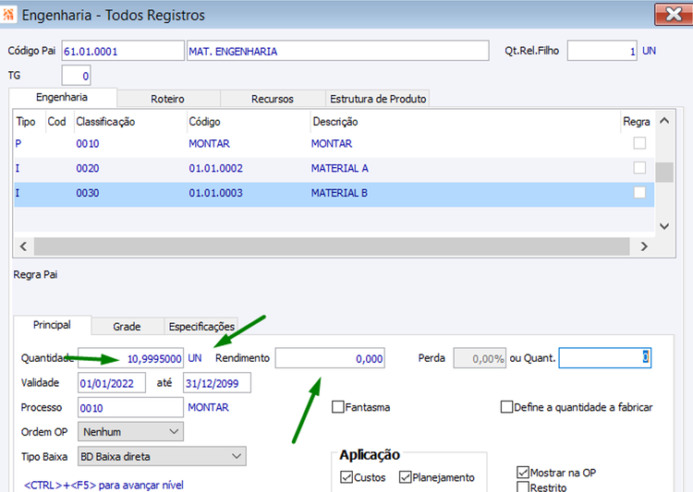Uncheck the Planejamento checkbox
The width and height of the screenshot is (693, 492).
click(x=405, y=477)
